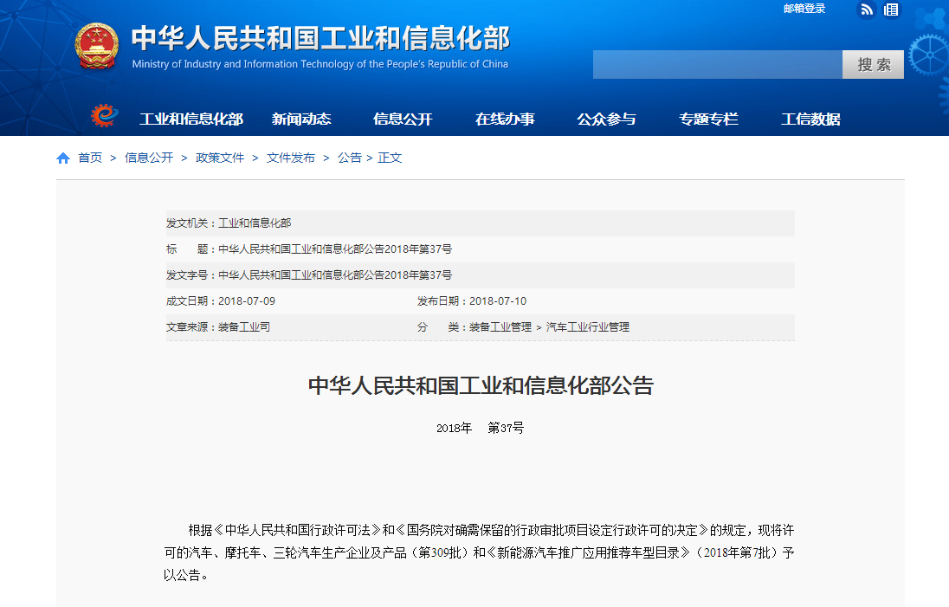Click the mobile version icon beside RSS

coord(891,10)
